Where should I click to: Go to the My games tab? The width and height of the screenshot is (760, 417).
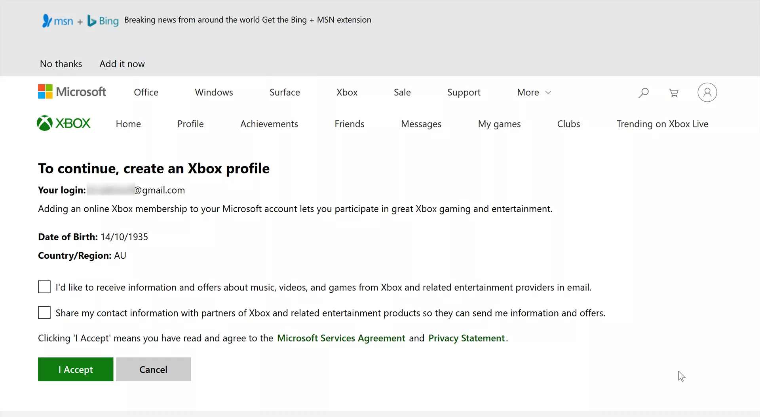(499, 124)
